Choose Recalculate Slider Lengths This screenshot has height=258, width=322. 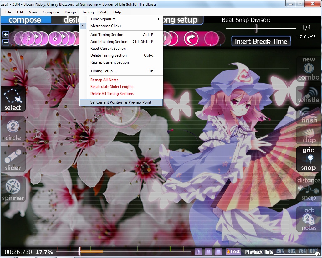click(121, 87)
